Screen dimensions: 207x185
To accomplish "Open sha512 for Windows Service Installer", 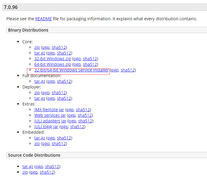I will pos(127,70).
